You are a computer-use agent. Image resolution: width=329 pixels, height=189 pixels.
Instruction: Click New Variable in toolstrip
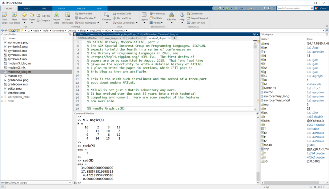point(84,13)
